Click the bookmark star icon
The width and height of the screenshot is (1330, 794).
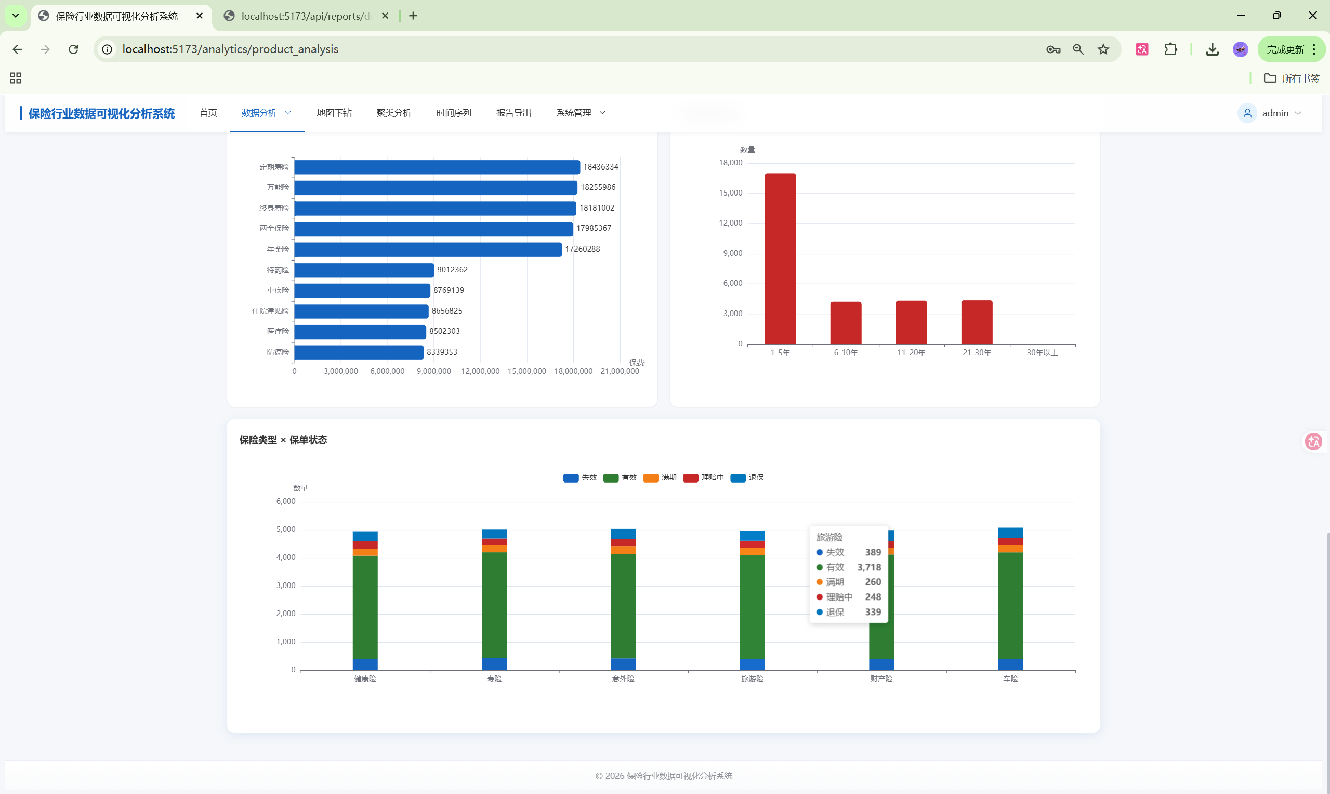[1103, 49]
